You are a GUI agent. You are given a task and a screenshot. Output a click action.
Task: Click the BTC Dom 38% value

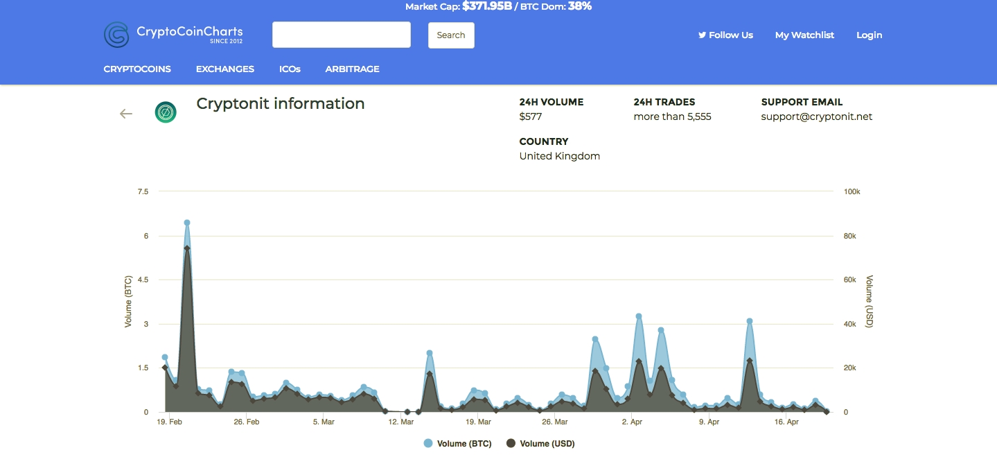point(580,6)
